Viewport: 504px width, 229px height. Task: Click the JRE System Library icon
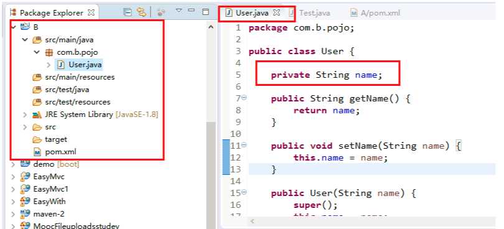(37, 115)
